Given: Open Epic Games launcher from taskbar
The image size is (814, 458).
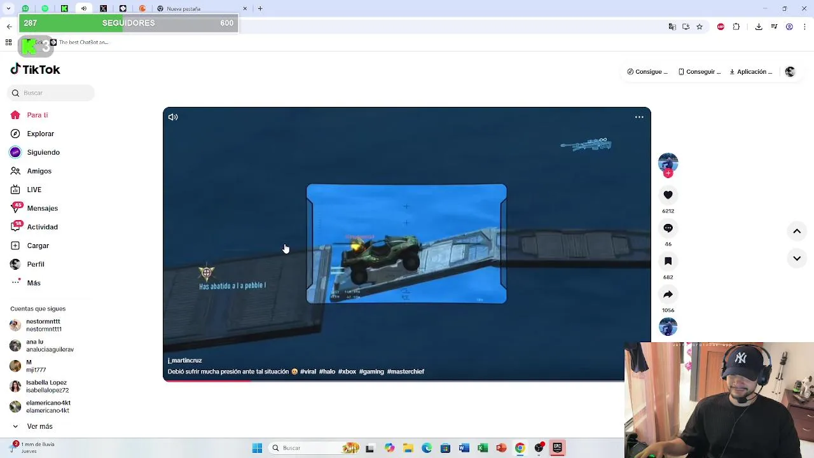Looking at the screenshot, I should click(558, 448).
